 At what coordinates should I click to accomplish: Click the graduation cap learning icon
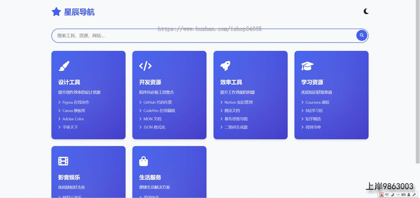click(307, 66)
